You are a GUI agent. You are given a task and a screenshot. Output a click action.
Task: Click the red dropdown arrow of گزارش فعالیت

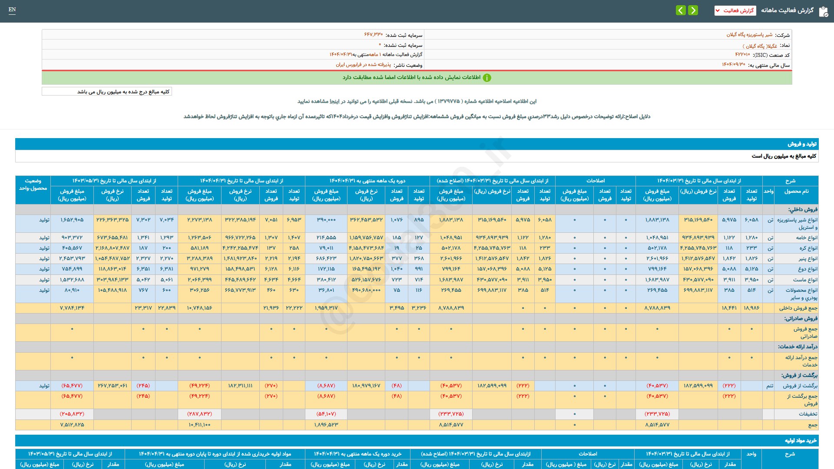(x=718, y=10)
